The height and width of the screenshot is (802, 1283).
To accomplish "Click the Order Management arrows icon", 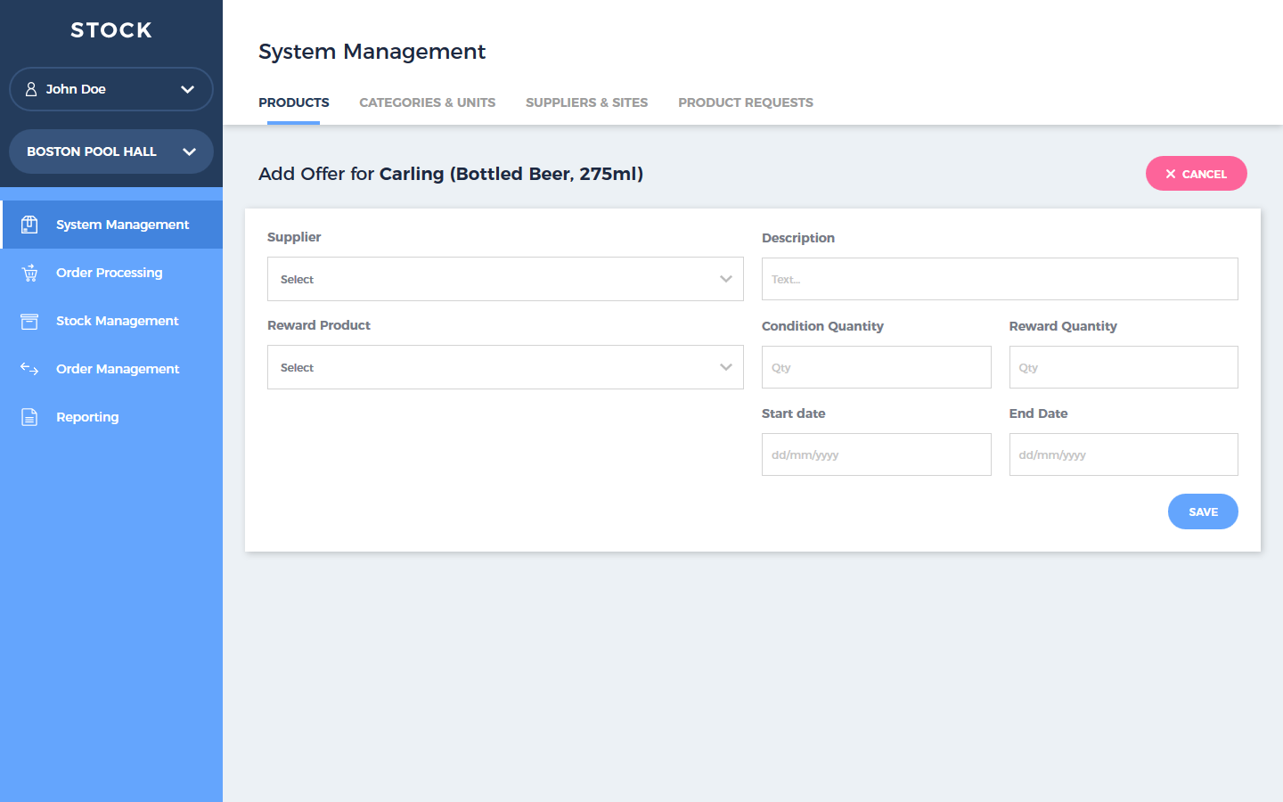I will [29, 369].
